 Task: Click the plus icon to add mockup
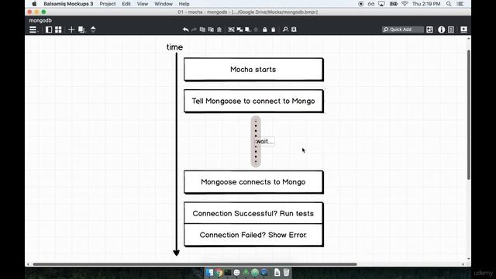71,29
